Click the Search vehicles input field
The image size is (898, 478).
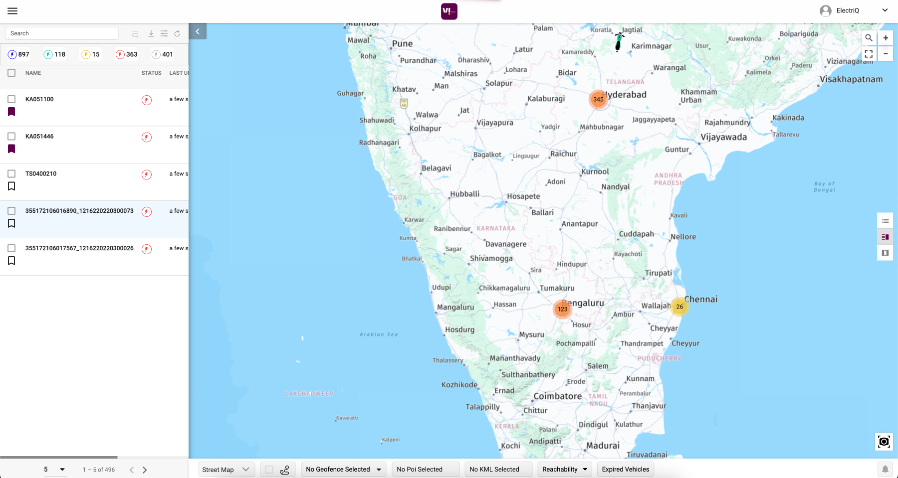tap(62, 33)
